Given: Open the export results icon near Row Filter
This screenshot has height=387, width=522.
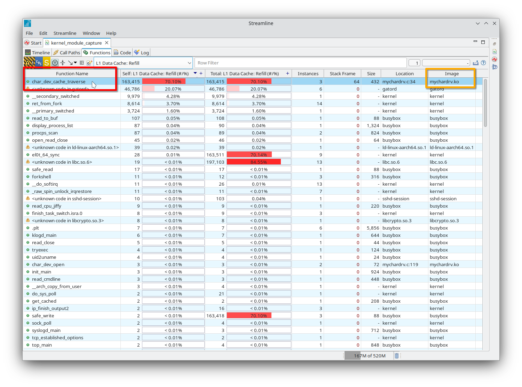Looking at the screenshot, I should pos(476,63).
